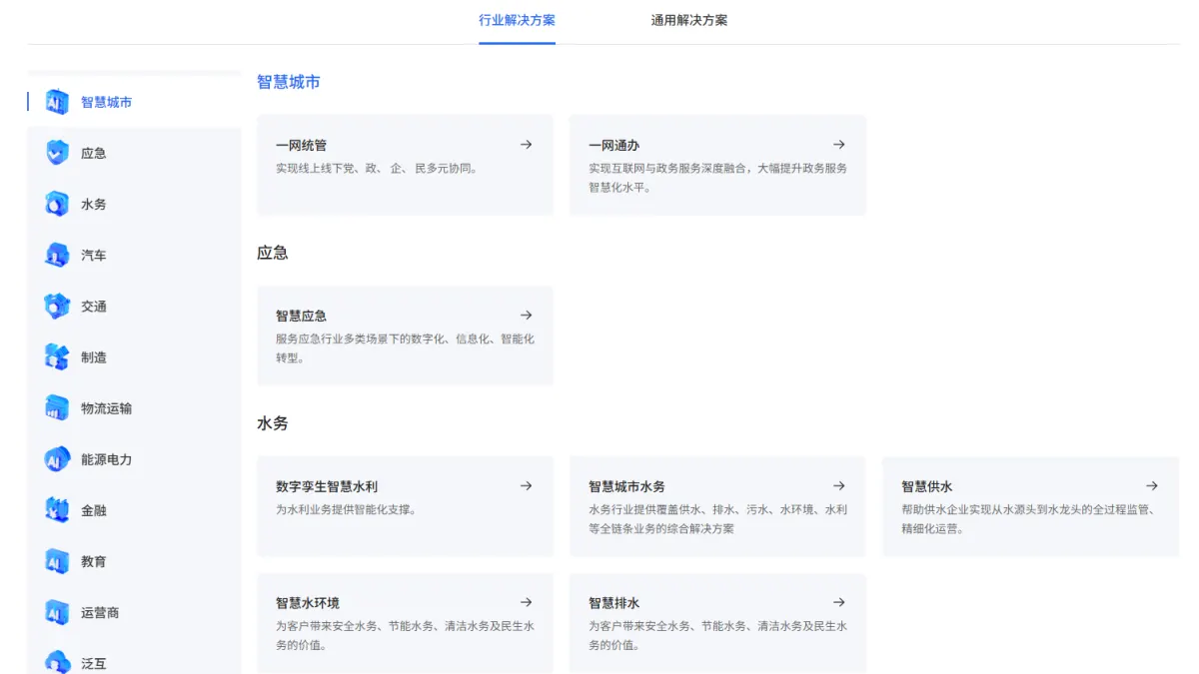Image resolution: width=1199 pixels, height=674 pixels.
Task: Open the 智慧应急 solution title
Action: click(x=302, y=317)
